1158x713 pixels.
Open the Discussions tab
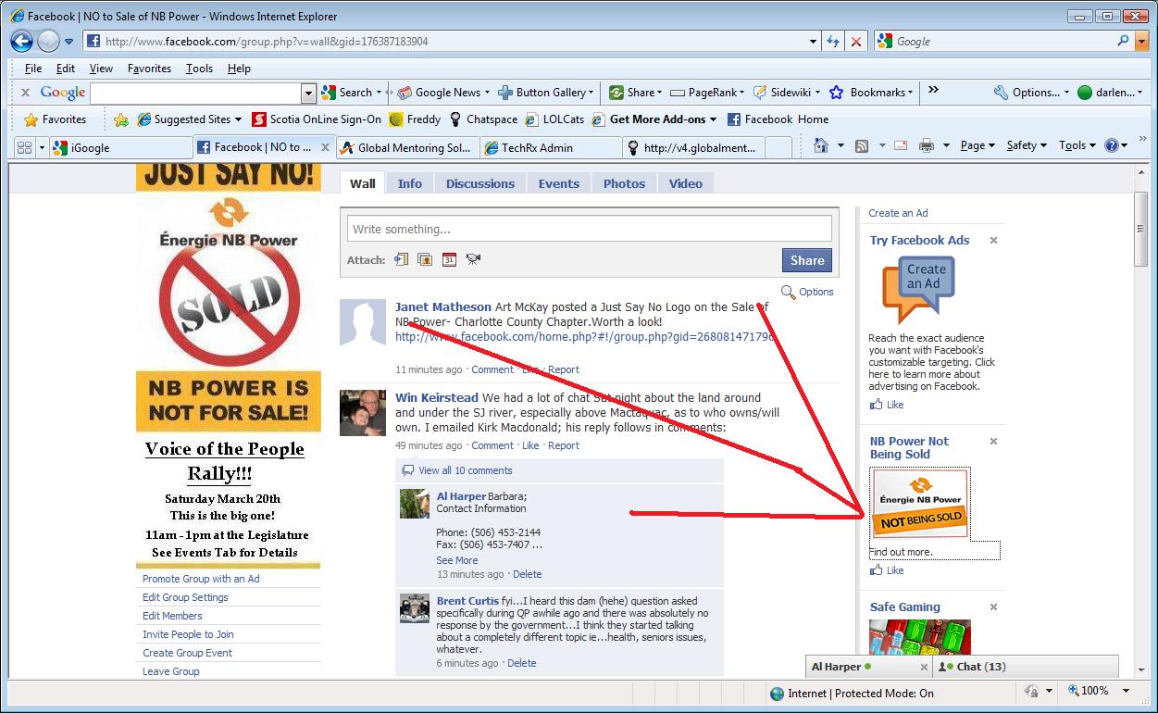coord(480,183)
